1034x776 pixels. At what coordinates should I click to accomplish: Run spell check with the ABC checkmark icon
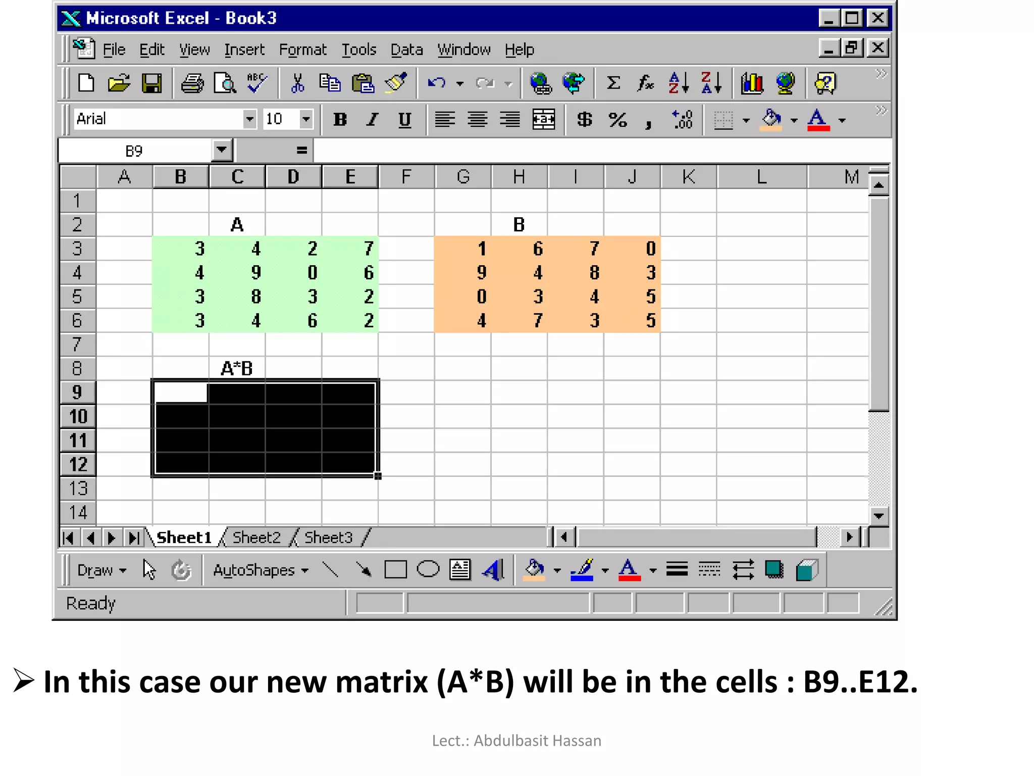(257, 83)
